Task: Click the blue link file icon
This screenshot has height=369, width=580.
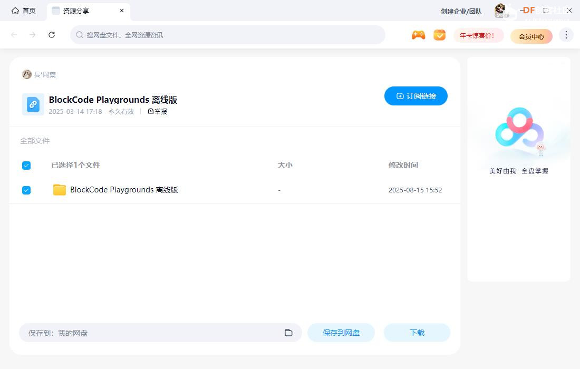Action: 33,104
